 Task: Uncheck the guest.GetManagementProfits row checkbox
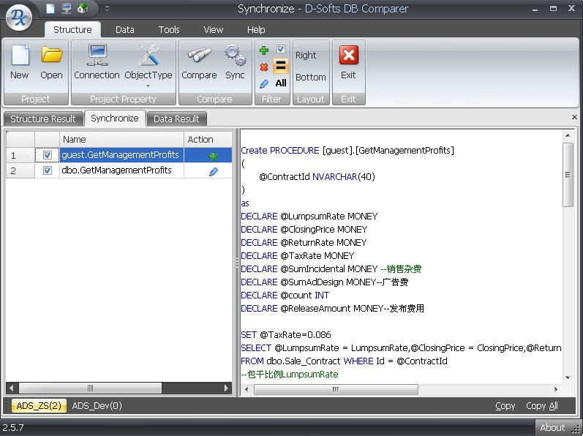click(48, 155)
